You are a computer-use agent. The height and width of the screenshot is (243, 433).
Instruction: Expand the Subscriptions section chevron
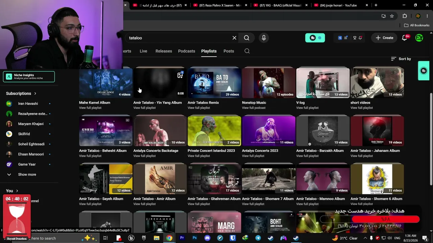pyautogui.click(x=35, y=93)
